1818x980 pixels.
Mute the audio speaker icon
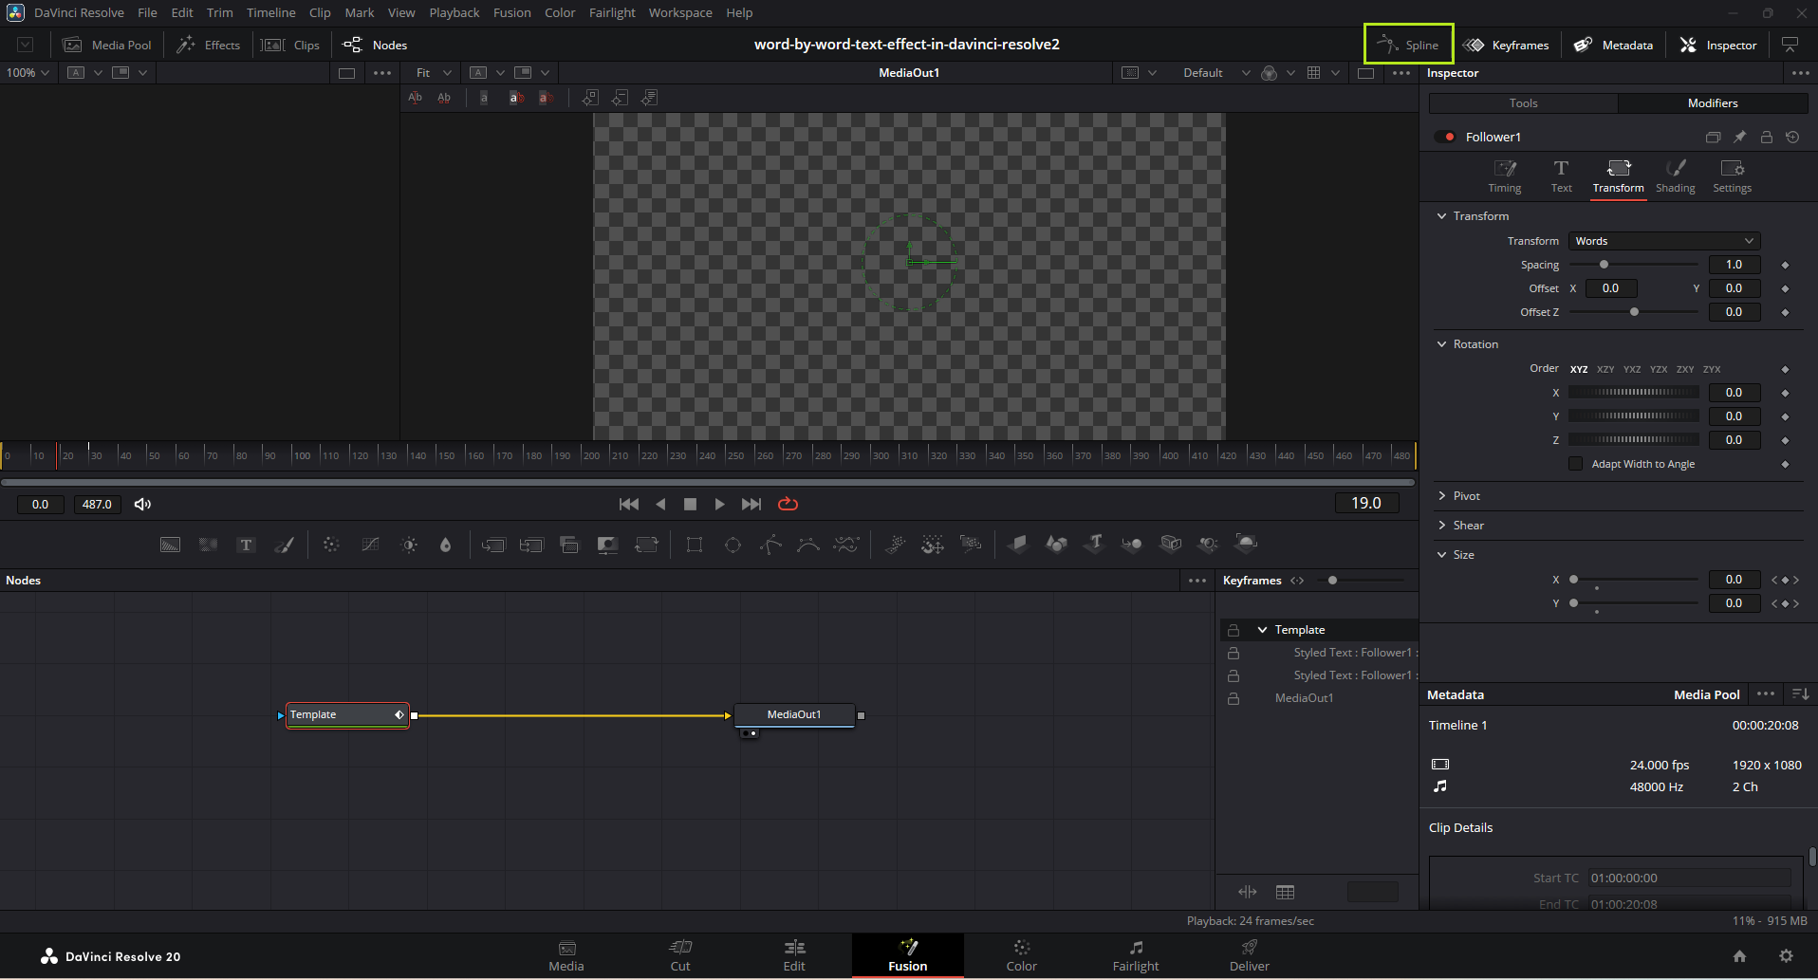pos(142,504)
